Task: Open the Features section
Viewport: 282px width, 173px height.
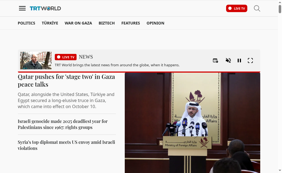Action: pyautogui.click(x=131, y=23)
